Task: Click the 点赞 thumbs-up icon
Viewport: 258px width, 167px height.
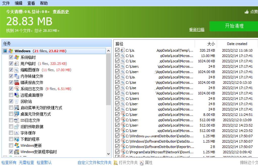Action: tap(247, 12)
